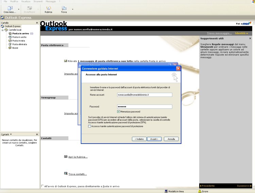Image resolution: width=255 pixels, height=193 pixels.
Task: Click the Annulla button in the wizard
Action: 171,139
